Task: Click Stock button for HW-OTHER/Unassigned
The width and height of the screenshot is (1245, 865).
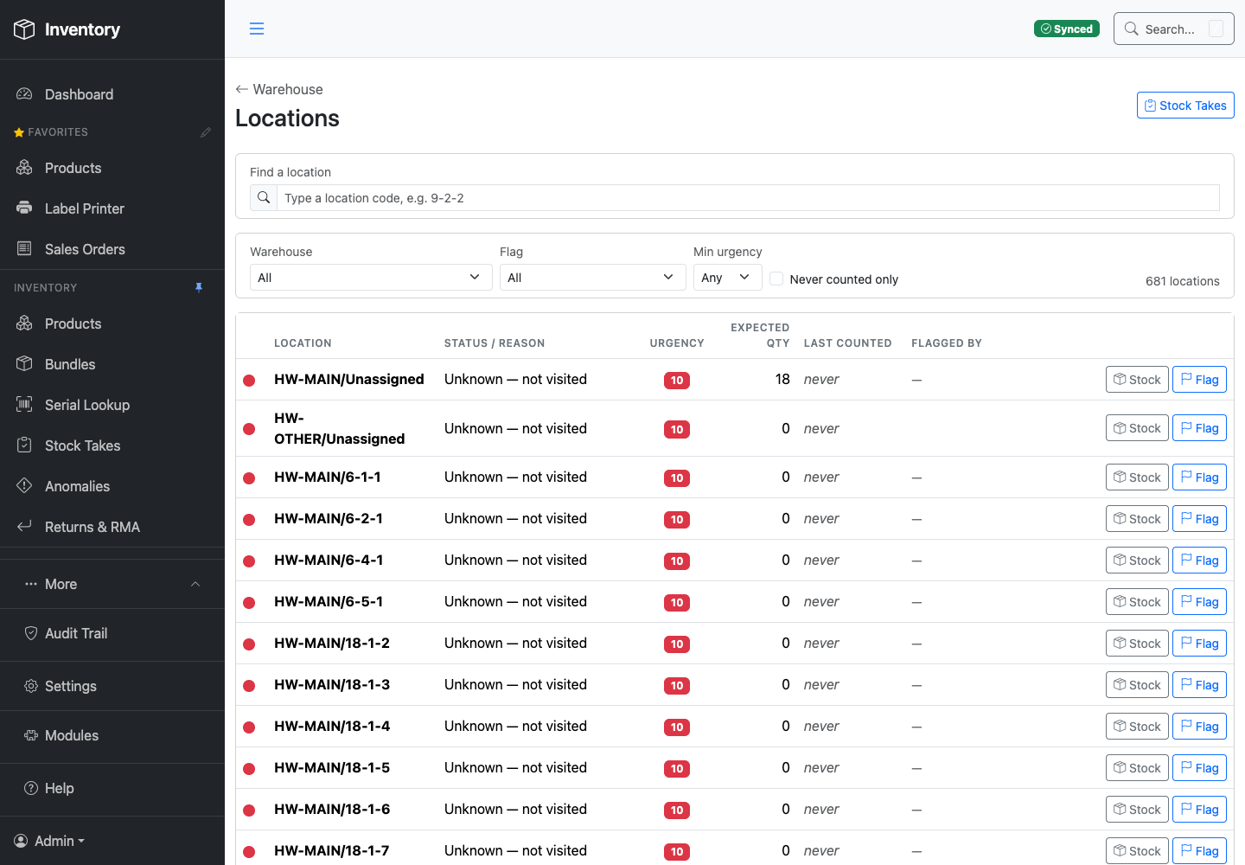Action: coord(1137,428)
